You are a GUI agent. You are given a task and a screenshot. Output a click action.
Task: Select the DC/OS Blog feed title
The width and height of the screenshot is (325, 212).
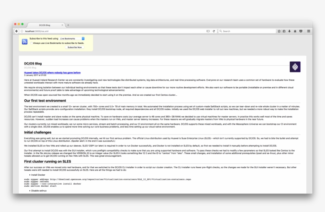pos(33,64)
